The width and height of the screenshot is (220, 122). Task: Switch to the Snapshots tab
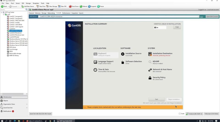(x=75, y=13)
